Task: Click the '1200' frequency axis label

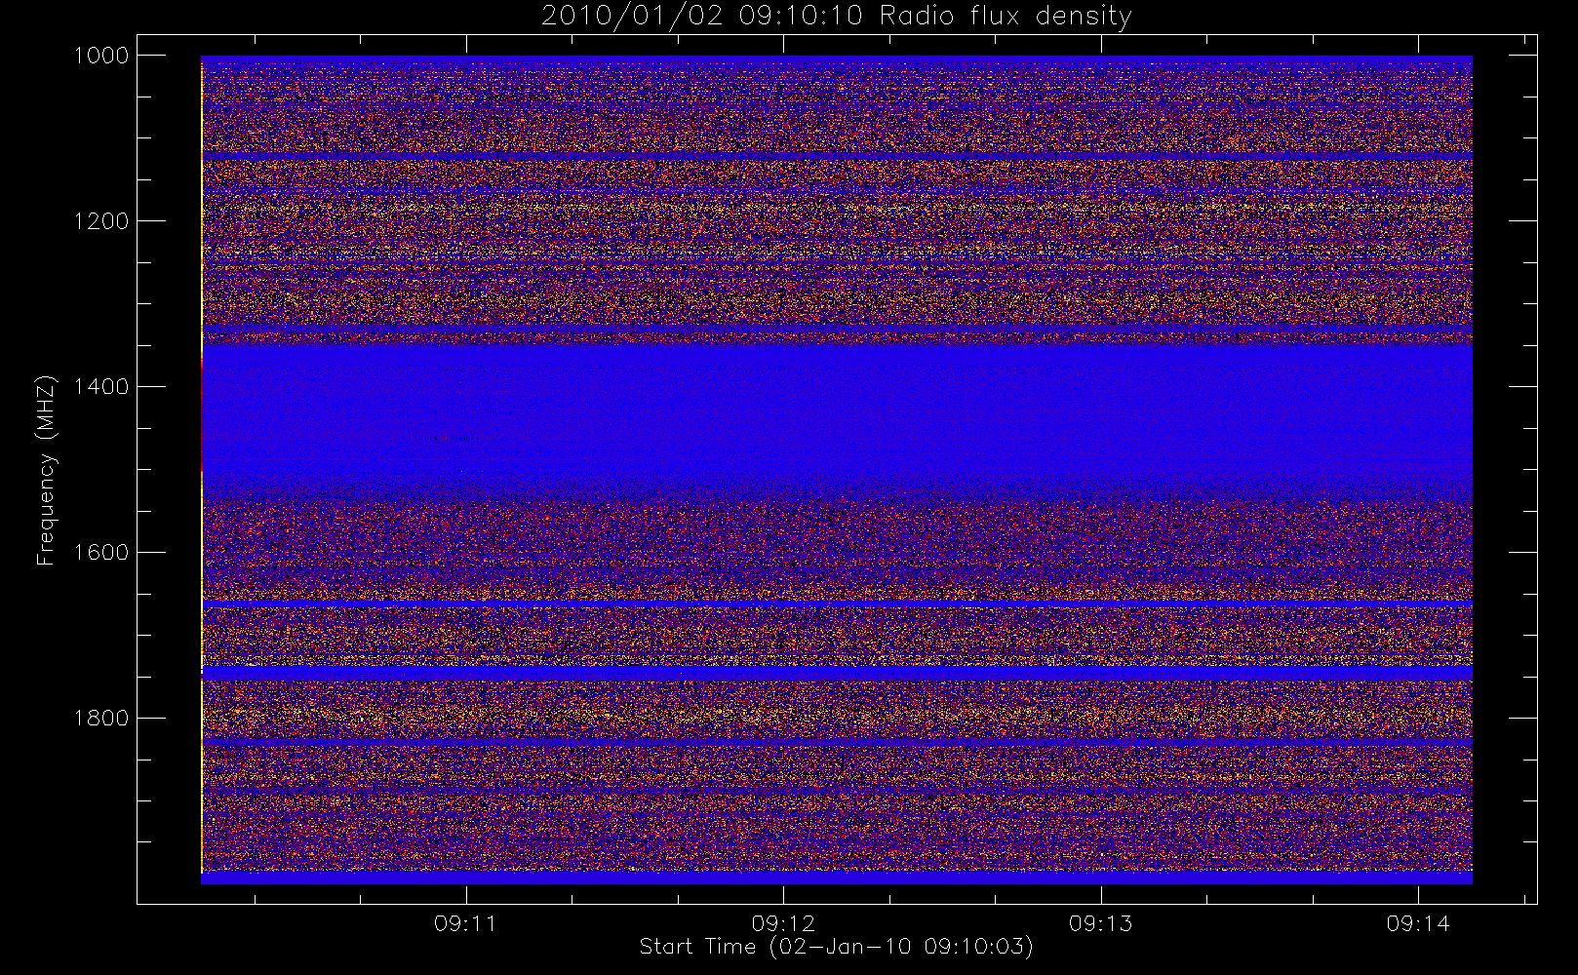Action: pyautogui.click(x=101, y=221)
